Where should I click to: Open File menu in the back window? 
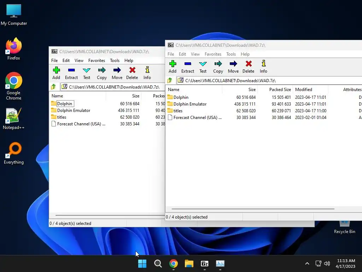(x=54, y=60)
